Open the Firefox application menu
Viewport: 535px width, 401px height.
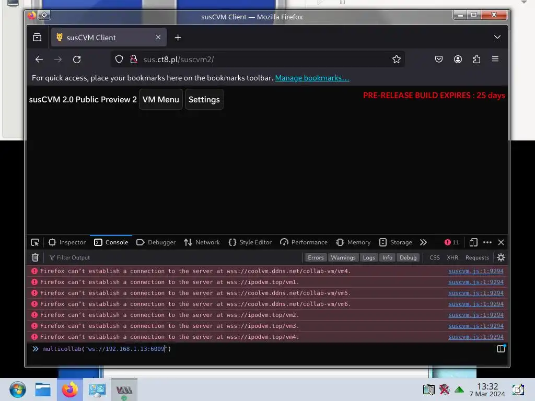click(495, 59)
